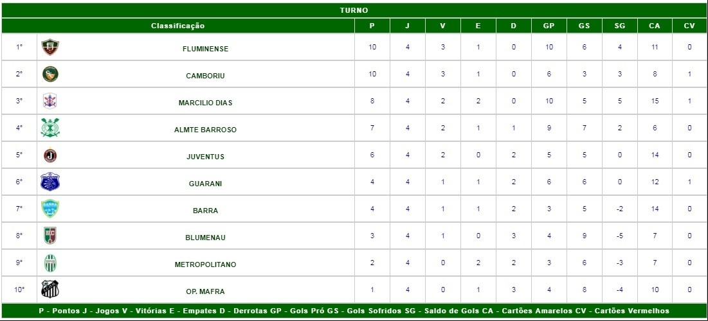
Task: Open the Blumenau club crest
Action: 50,236
